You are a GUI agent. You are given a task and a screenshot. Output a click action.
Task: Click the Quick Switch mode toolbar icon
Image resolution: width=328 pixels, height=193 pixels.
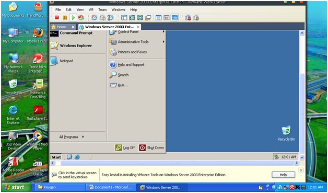pyautogui.click(x=140, y=18)
